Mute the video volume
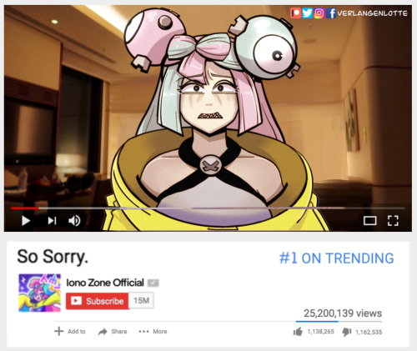Viewport: 417px width, 351px height. tap(74, 221)
